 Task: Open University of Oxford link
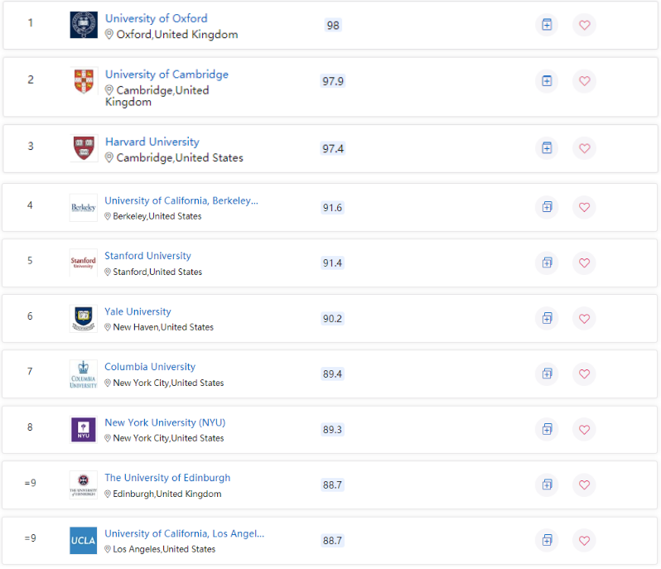pos(157,18)
